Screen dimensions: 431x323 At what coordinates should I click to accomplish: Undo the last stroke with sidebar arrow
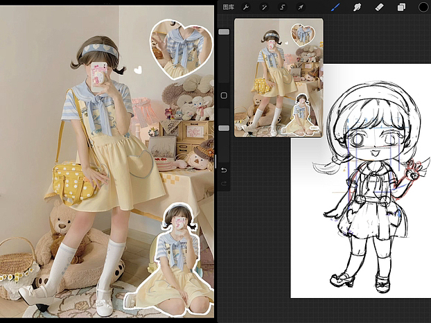point(224,171)
